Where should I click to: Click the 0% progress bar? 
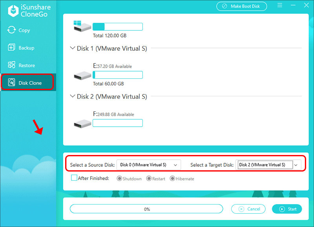[147, 209]
